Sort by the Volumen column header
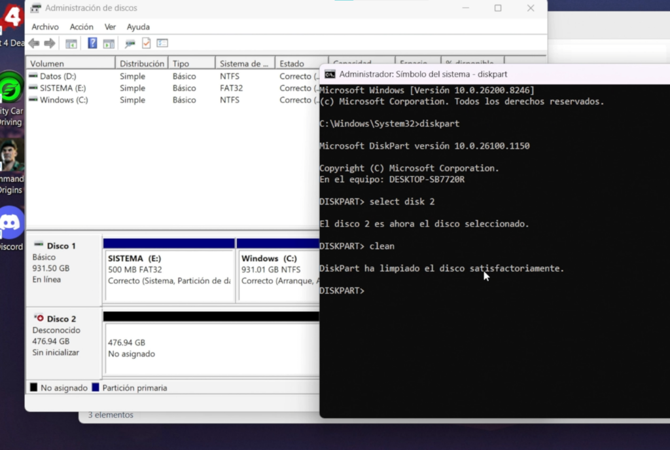This screenshot has width=670, height=450. [71, 64]
